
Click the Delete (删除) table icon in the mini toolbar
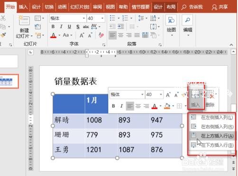pos(210,98)
